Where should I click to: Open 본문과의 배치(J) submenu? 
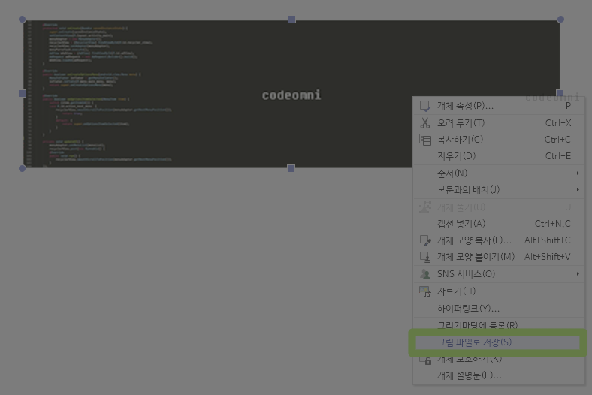click(x=499, y=190)
